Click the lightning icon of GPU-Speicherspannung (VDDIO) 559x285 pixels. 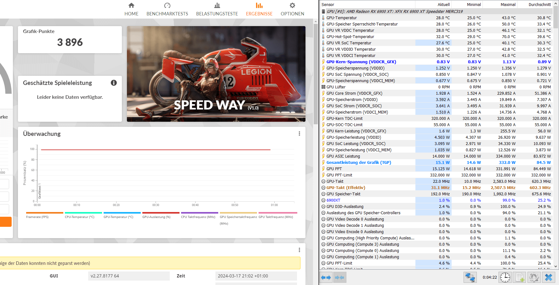pyautogui.click(x=323, y=68)
